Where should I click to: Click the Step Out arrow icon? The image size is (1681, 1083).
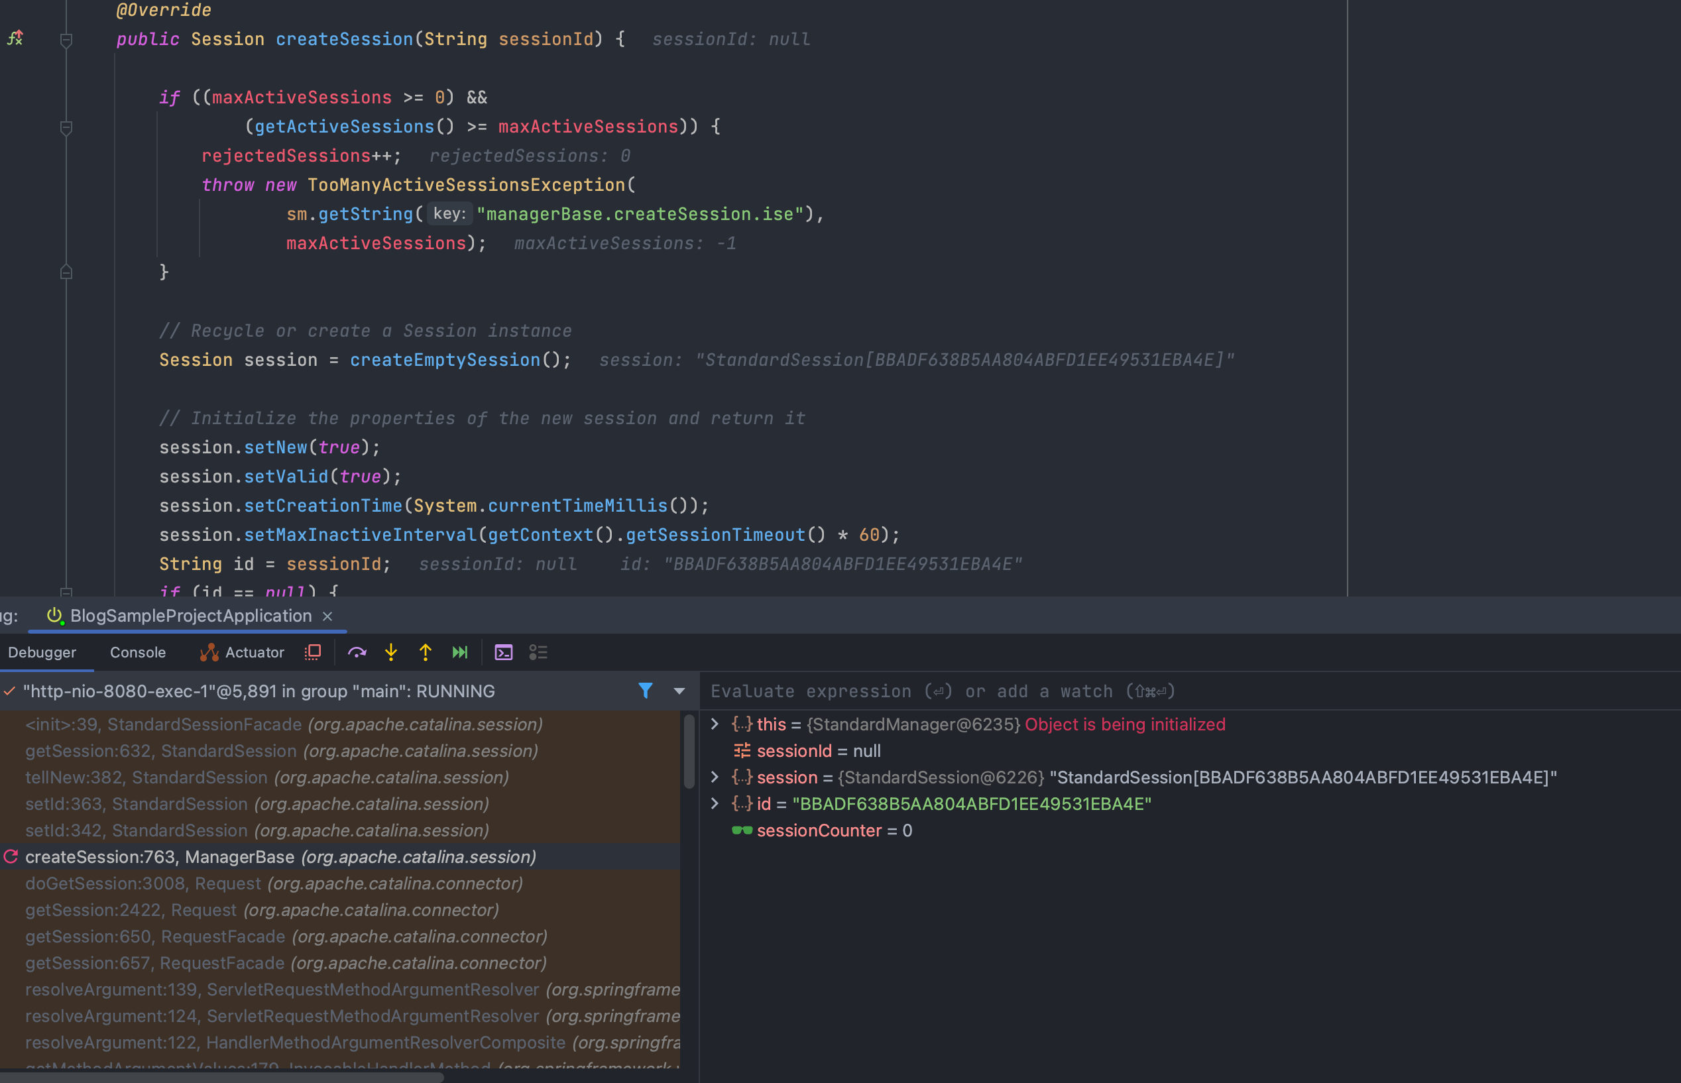coord(426,653)
